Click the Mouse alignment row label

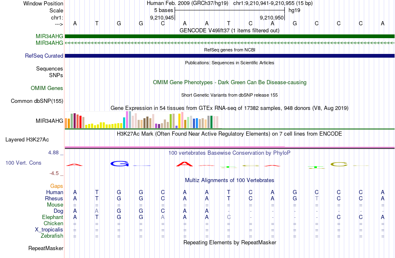[55, 205]
